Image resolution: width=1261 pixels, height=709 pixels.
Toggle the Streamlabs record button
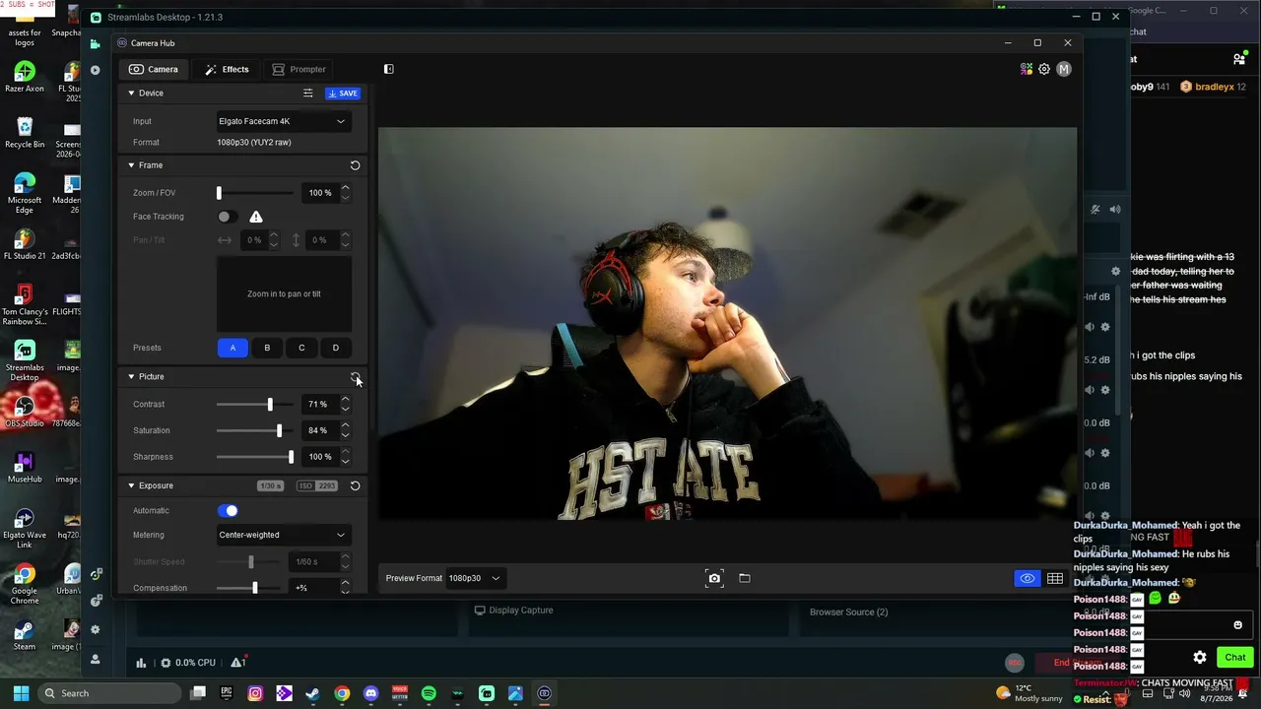(x=1015, y=663)
